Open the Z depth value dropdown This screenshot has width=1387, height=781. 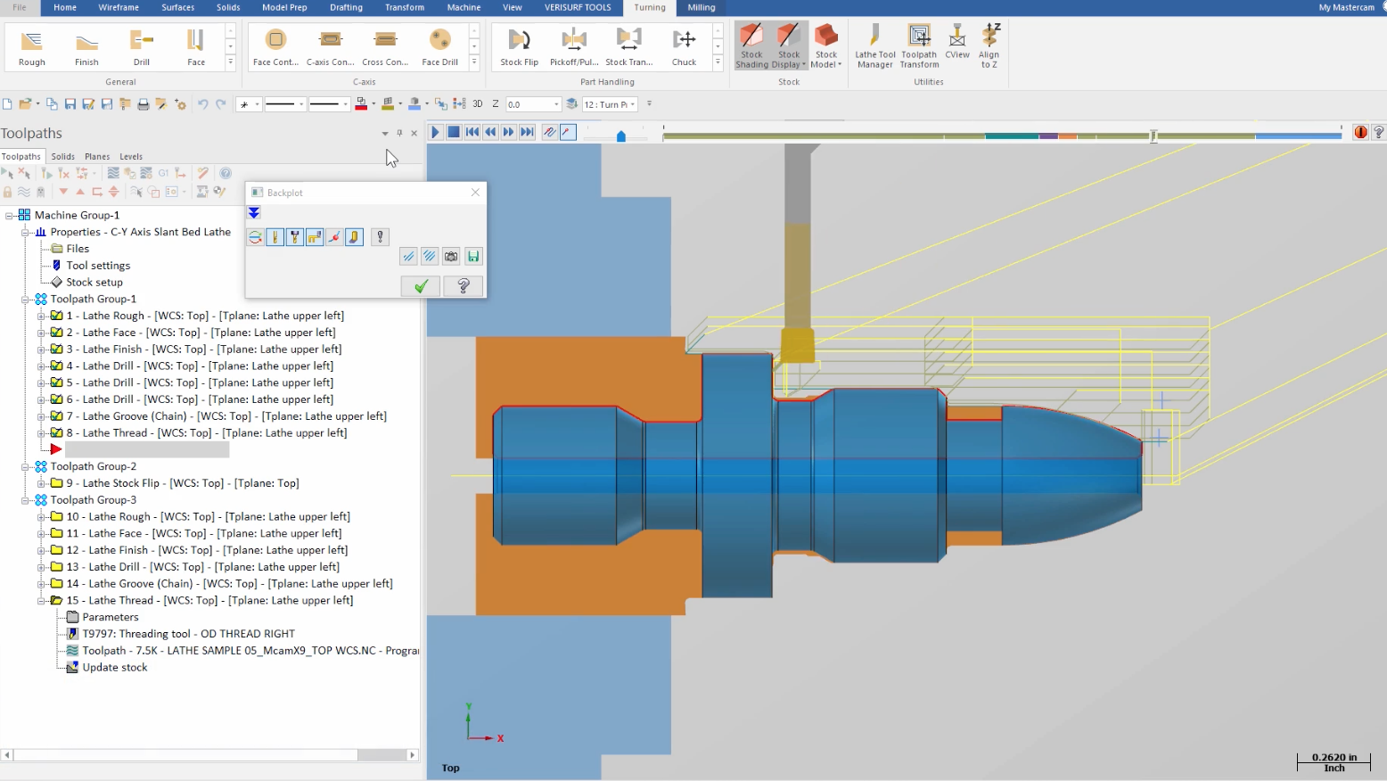pos(556,104)
